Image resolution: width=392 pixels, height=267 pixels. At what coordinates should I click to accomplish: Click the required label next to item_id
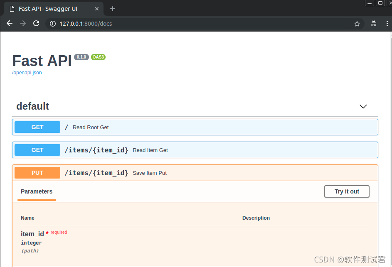tap(59, 232)
